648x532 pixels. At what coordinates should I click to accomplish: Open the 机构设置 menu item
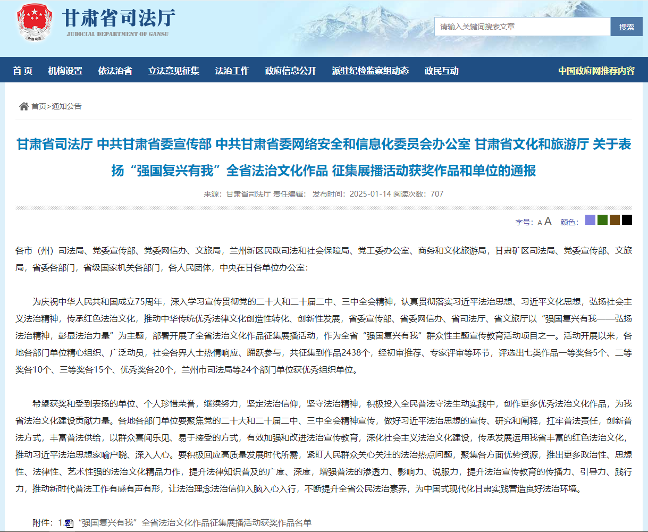pos(65,71)
